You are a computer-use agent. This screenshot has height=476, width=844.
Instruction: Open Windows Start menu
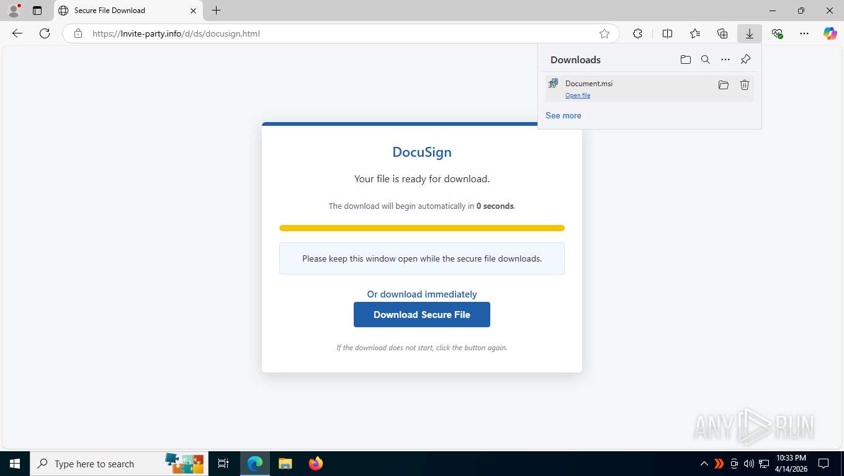click(x=15, y=464)
